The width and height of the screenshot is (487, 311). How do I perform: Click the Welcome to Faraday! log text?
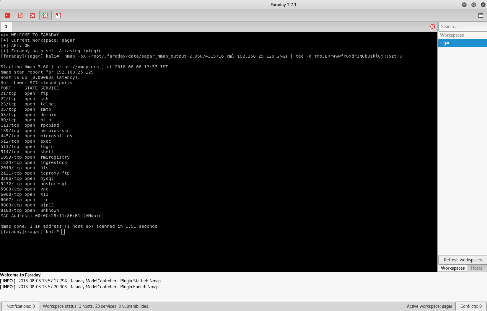(21, 275)
